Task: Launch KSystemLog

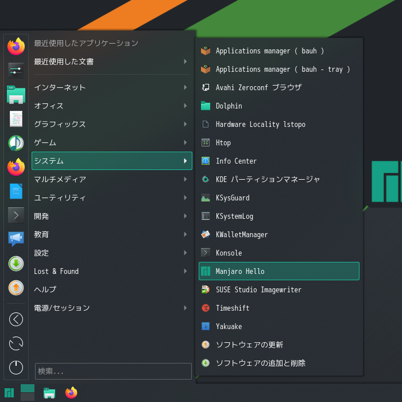Action: 279,216
